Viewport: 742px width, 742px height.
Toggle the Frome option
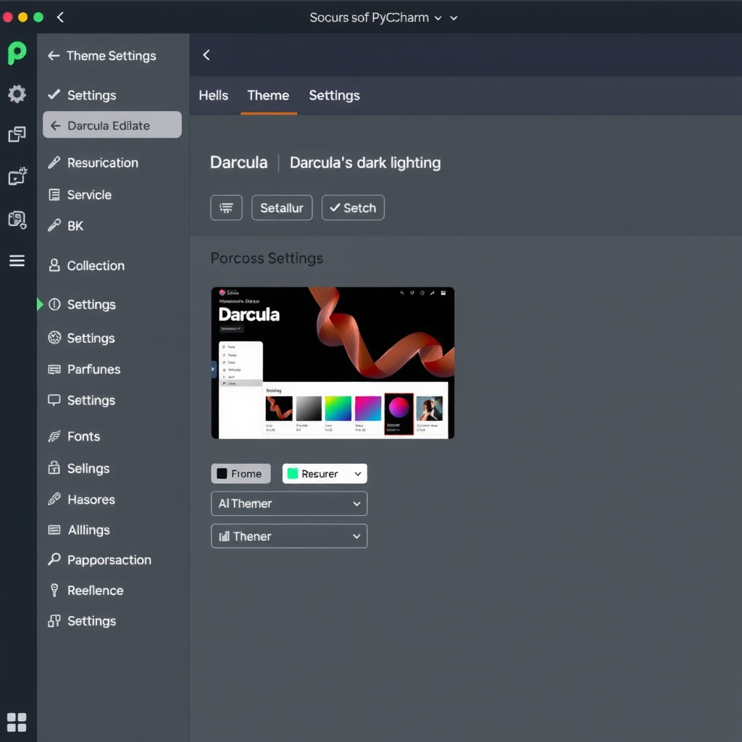point(241,473)
